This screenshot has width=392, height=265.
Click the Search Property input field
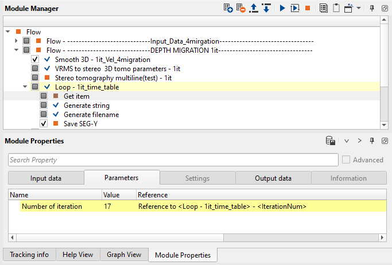coord(173,160)
